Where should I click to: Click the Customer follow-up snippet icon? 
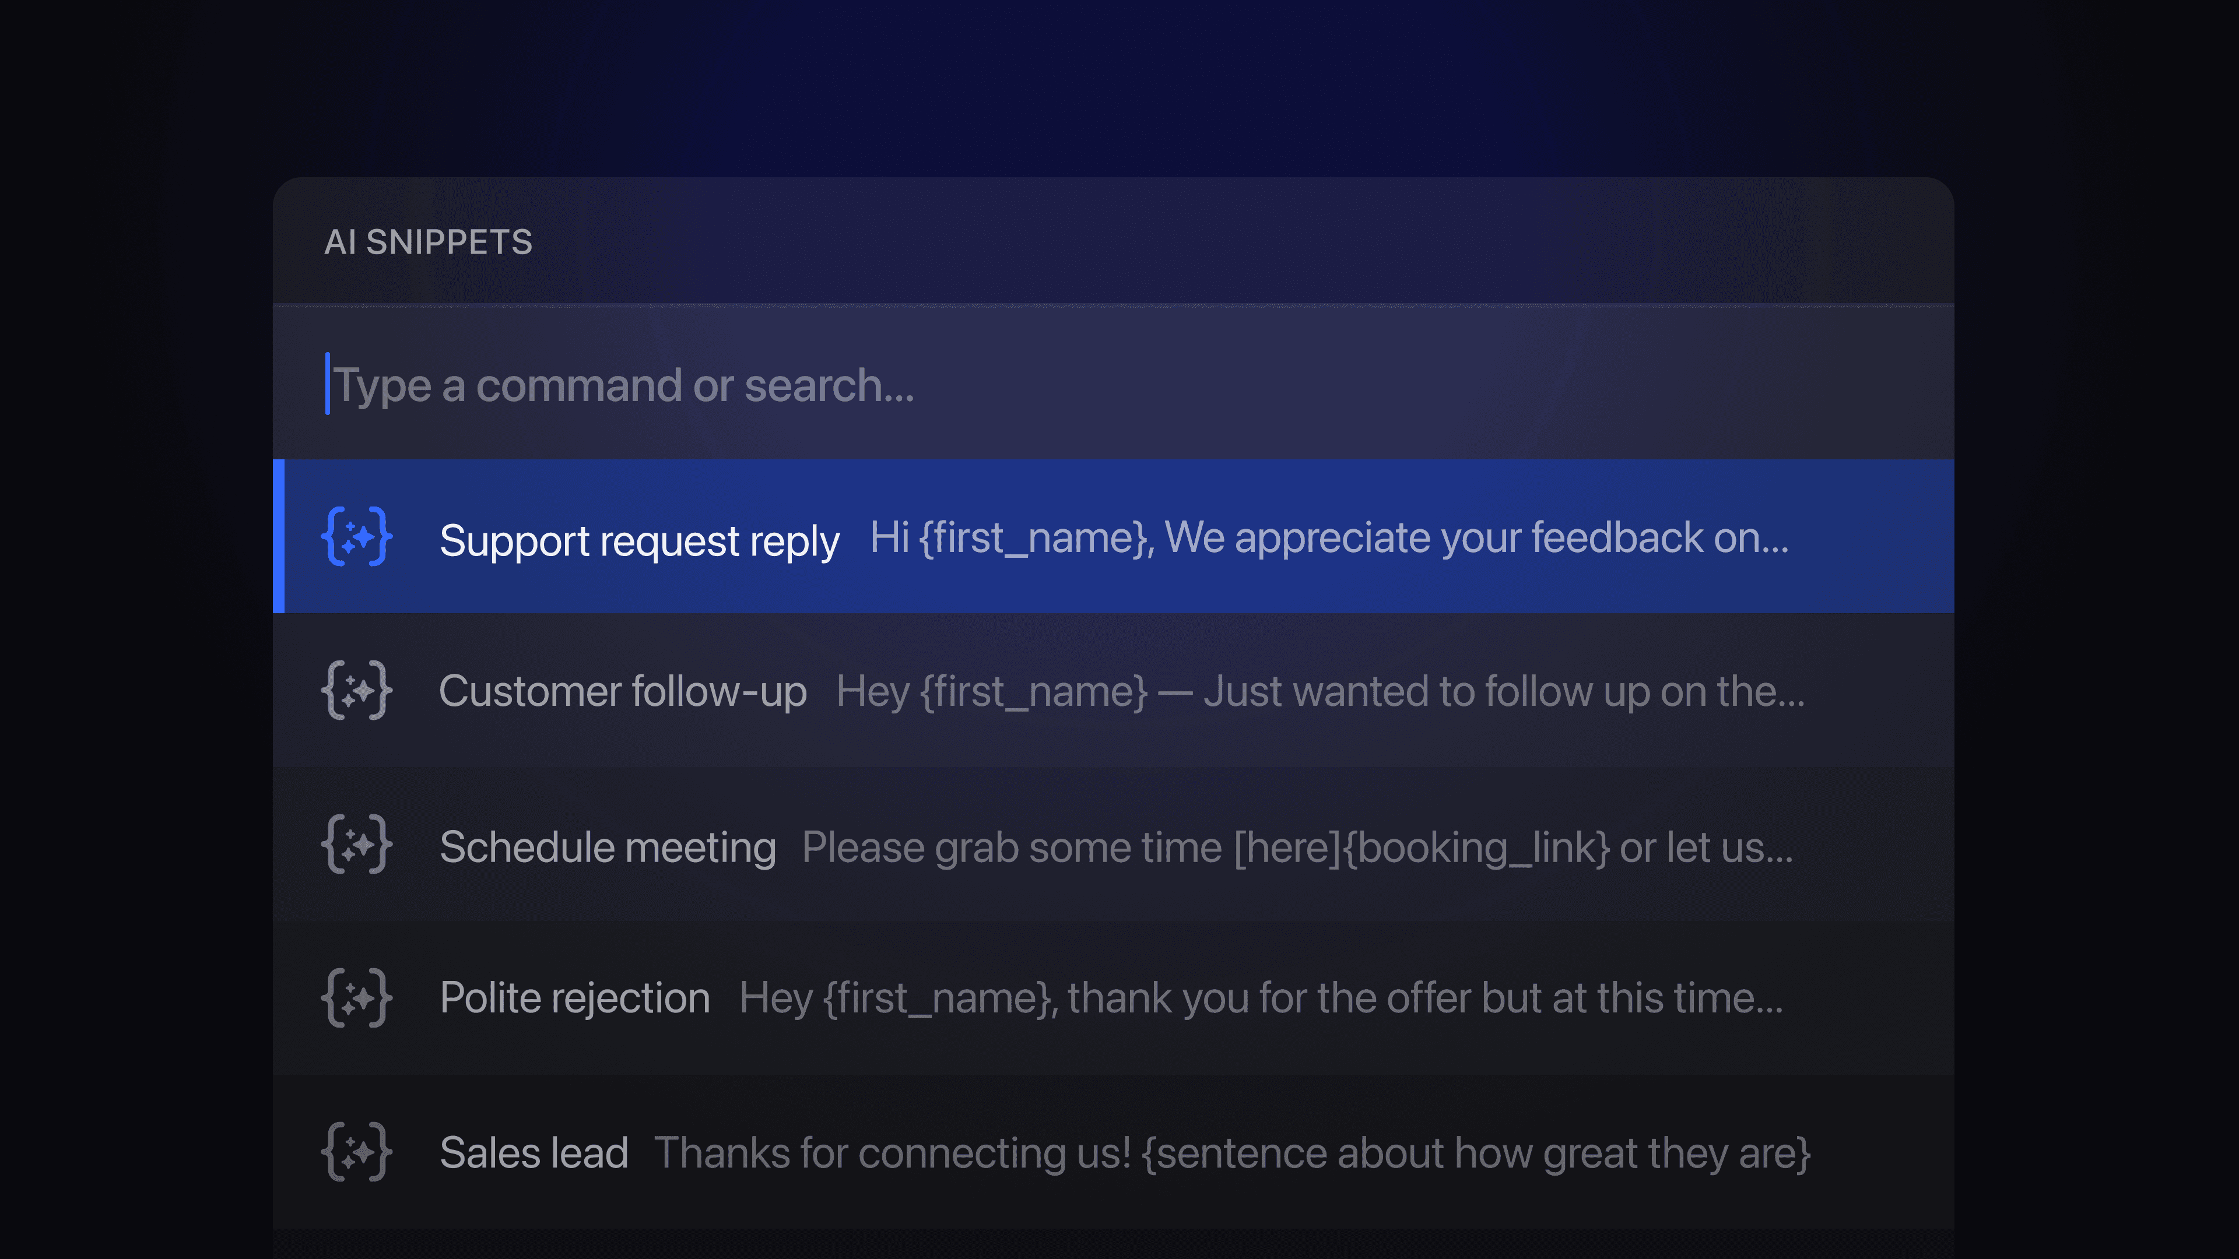356,691
